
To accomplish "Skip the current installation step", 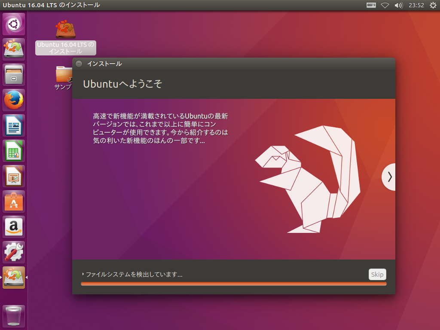I will pyautogui.click(x=377, y=275).
